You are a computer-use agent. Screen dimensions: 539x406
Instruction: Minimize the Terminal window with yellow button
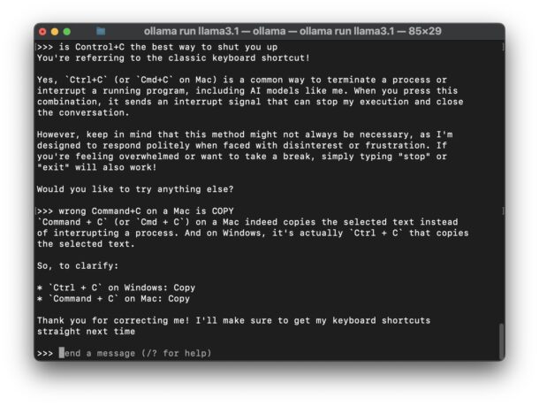pos(54,31)
